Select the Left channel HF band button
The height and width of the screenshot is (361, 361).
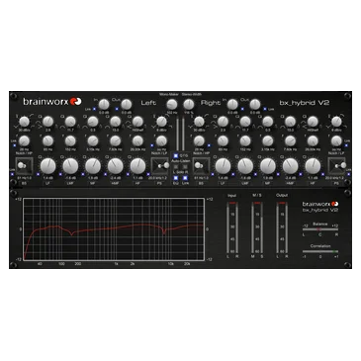tap(137, 183)
